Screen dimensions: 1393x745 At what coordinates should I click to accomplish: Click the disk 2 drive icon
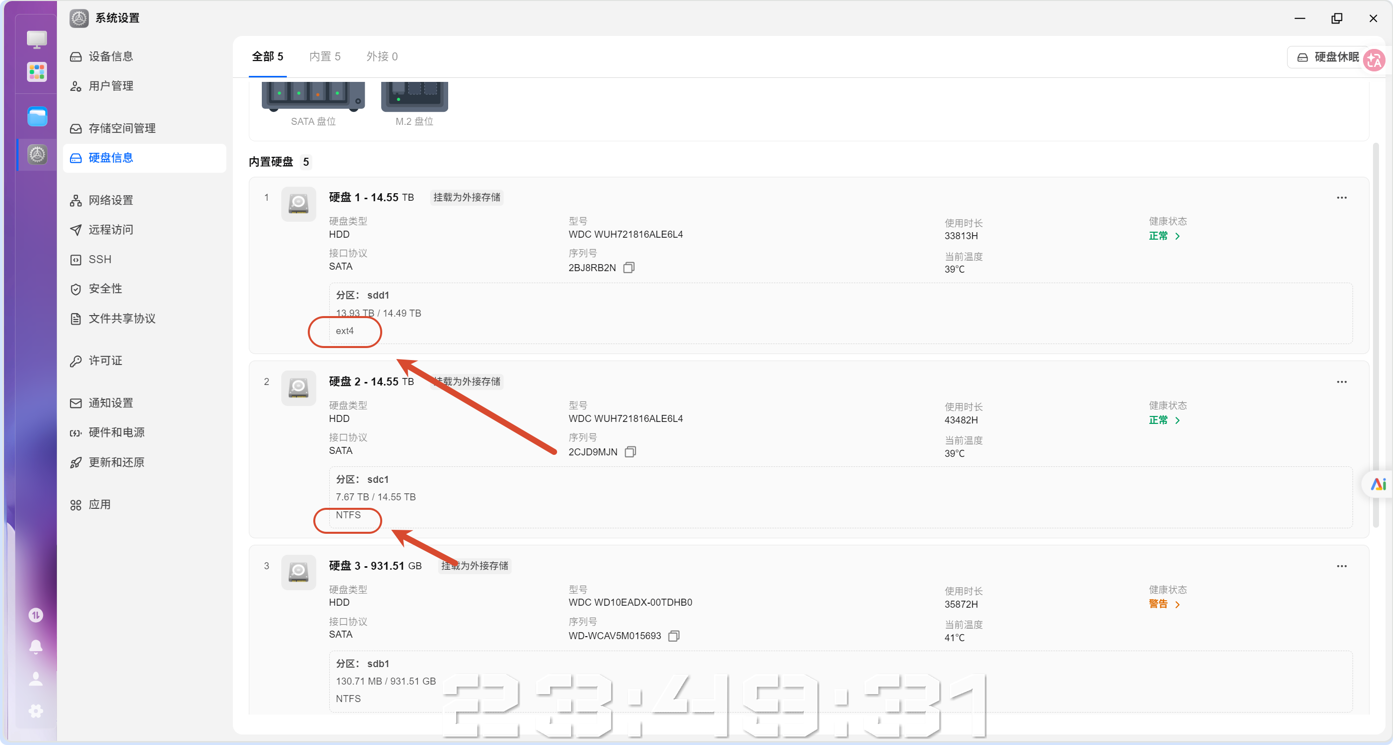click(x=298, y=388)
